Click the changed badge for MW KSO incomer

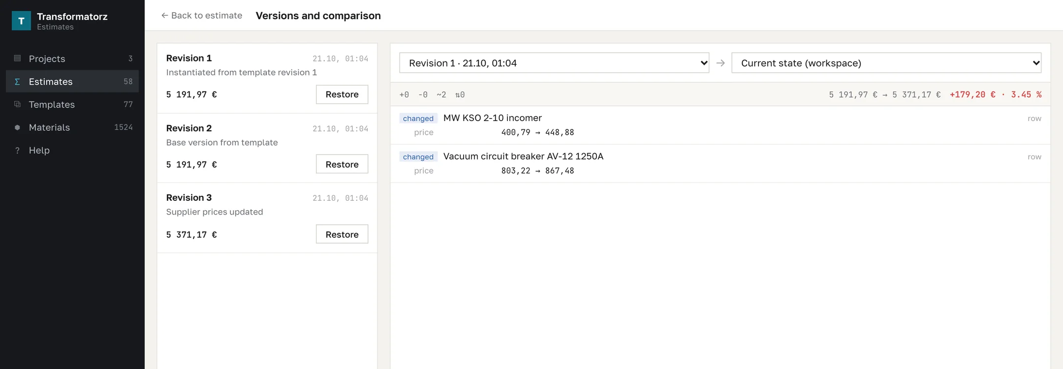418,119
